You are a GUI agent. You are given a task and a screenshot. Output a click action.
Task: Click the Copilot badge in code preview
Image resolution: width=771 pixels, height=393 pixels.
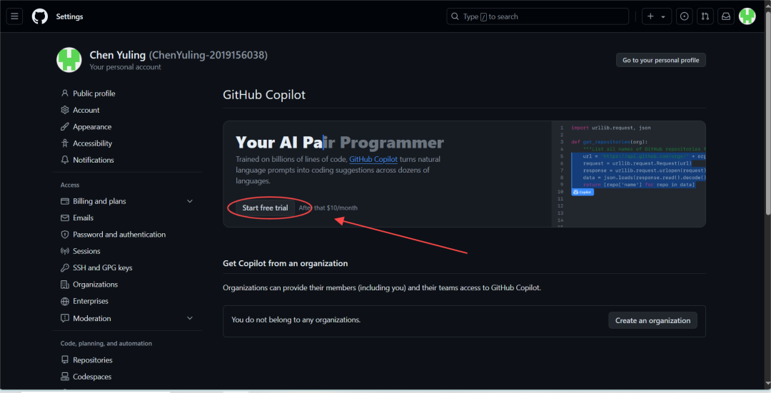coord(583,192)
